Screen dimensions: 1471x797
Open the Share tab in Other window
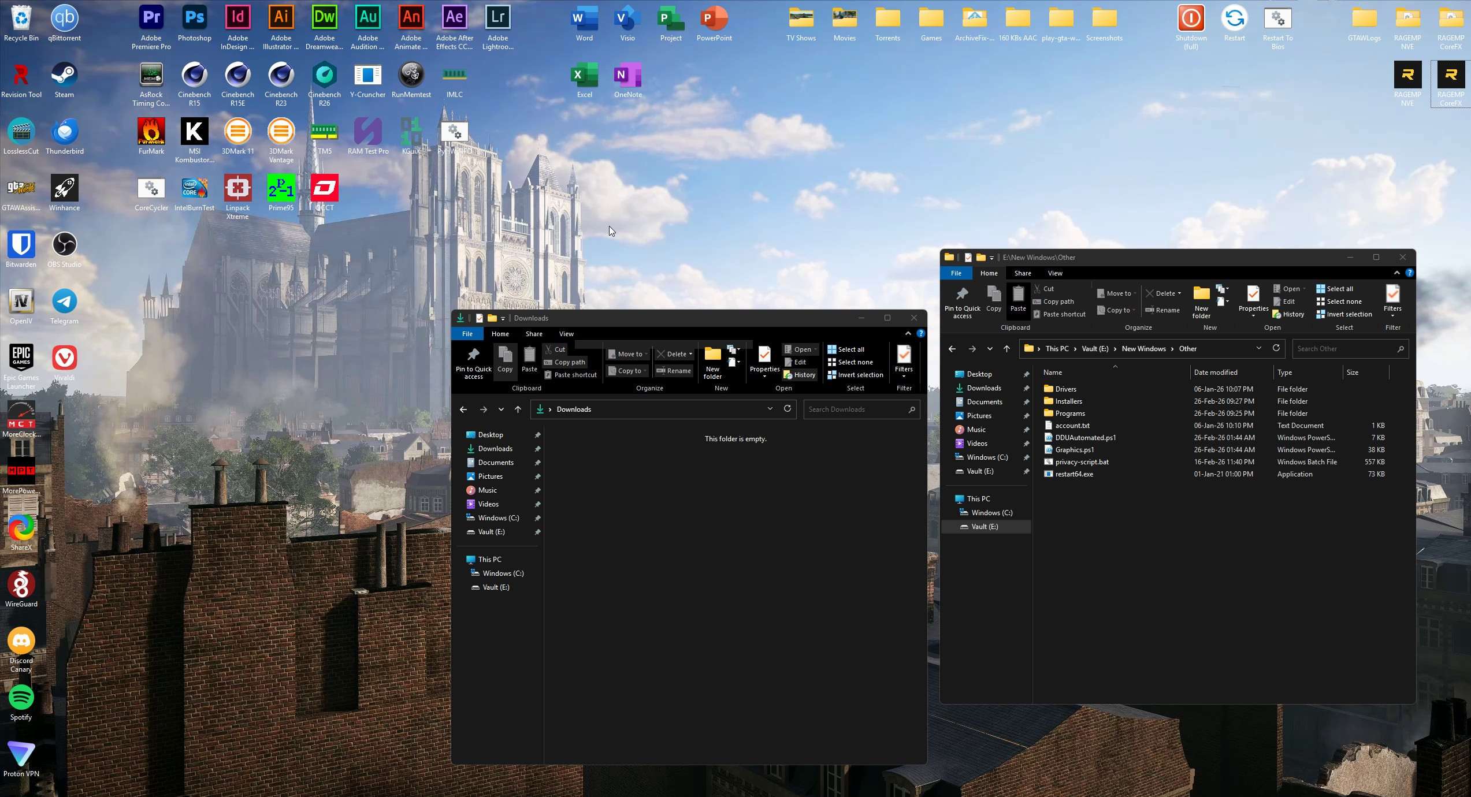(x=1022, y=273)
